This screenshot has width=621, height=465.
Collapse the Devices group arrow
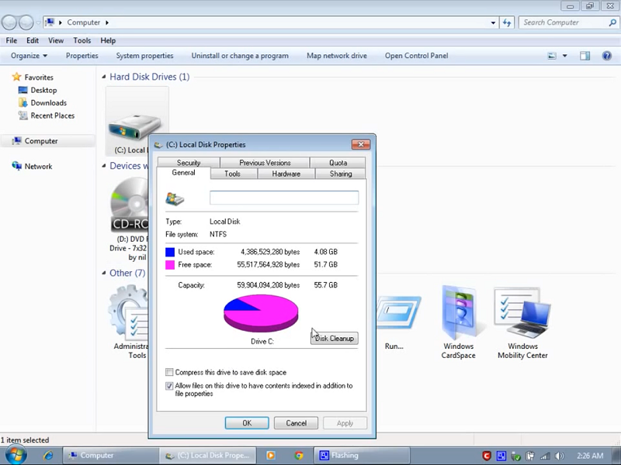coord(104,166)
